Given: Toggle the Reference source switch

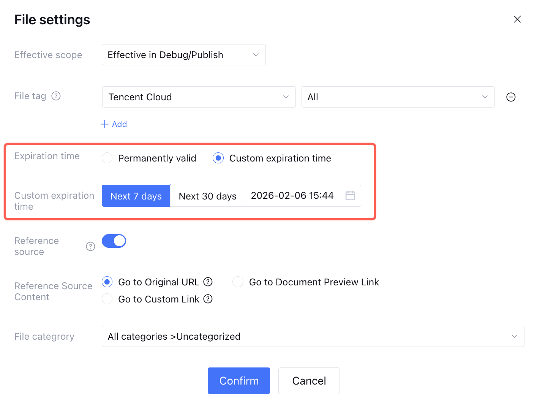Looking at the screenshot, I should [x=114, y=241].
